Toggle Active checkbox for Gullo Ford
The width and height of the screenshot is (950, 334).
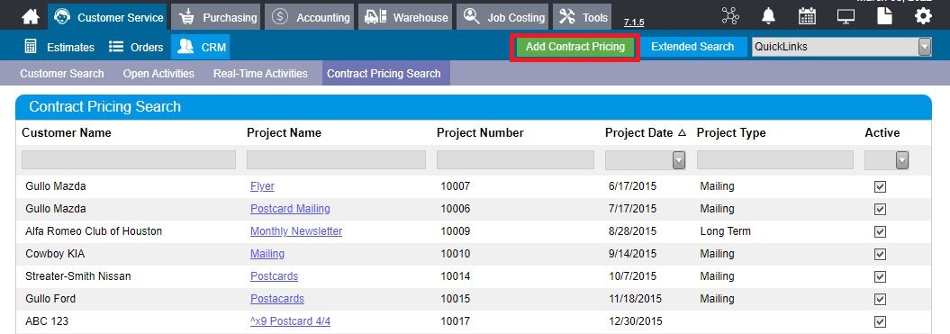pyautogui.click(x=881, y=299)
